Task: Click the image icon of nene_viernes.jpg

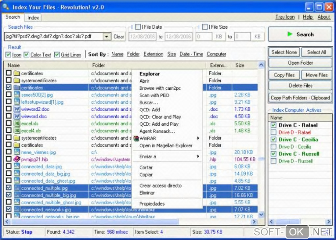Action: (x=17, y=152)
